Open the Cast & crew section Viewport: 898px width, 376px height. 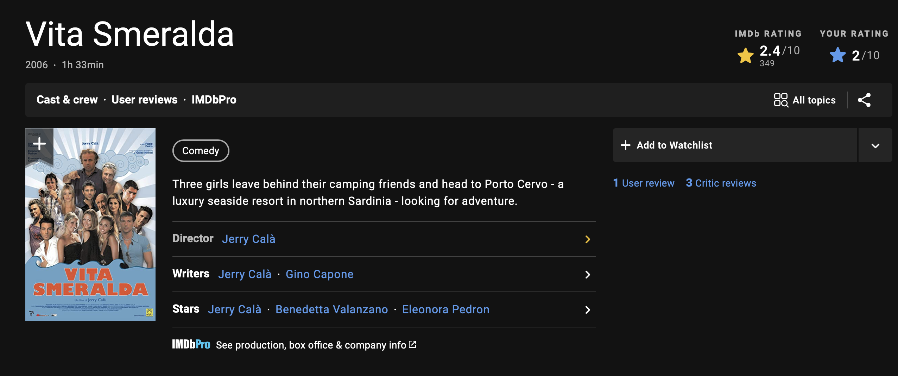[67, 100]
